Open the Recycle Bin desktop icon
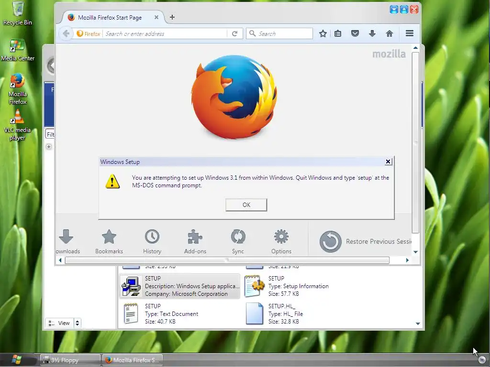The height and width of the screenshot is (367, 490). (x=18, y=13)
